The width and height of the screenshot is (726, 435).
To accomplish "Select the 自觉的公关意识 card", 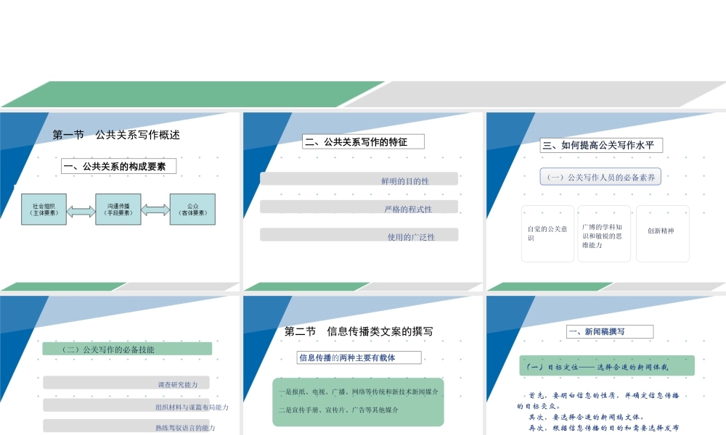I will pos(547,233).
